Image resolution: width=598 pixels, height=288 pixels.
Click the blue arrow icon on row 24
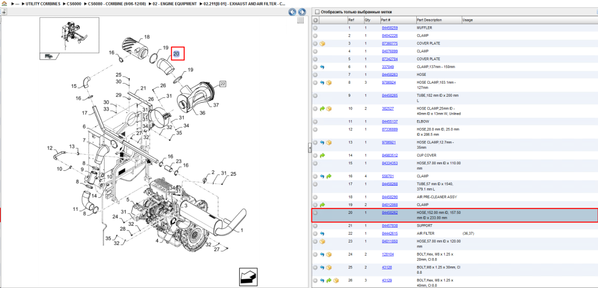322,255
